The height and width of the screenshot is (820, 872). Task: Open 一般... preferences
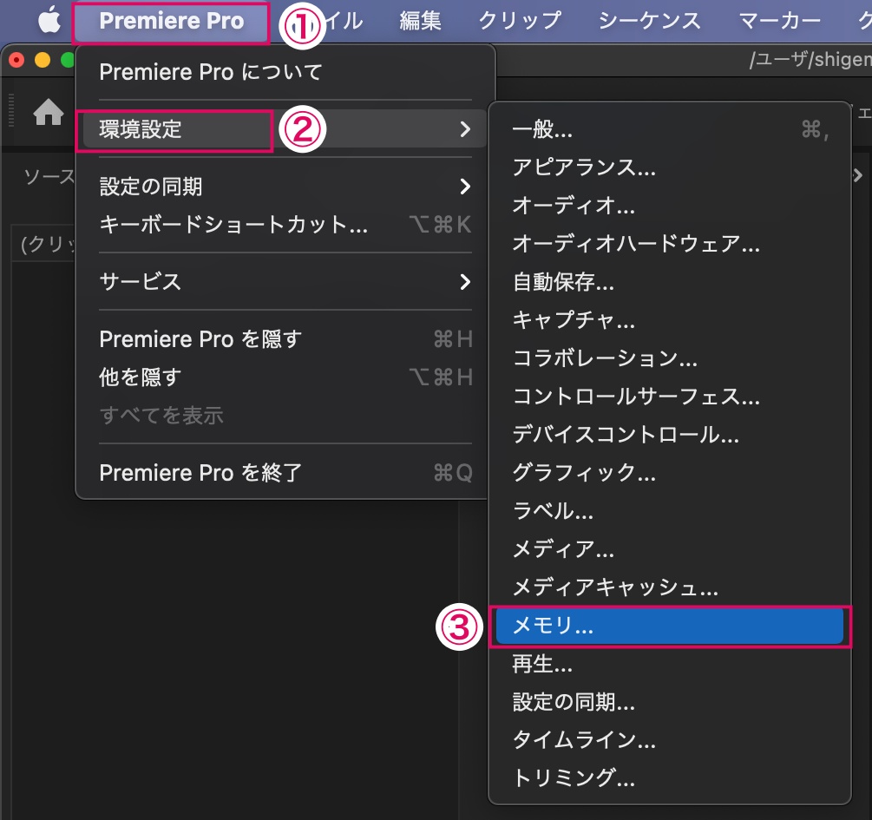(670, 129)
